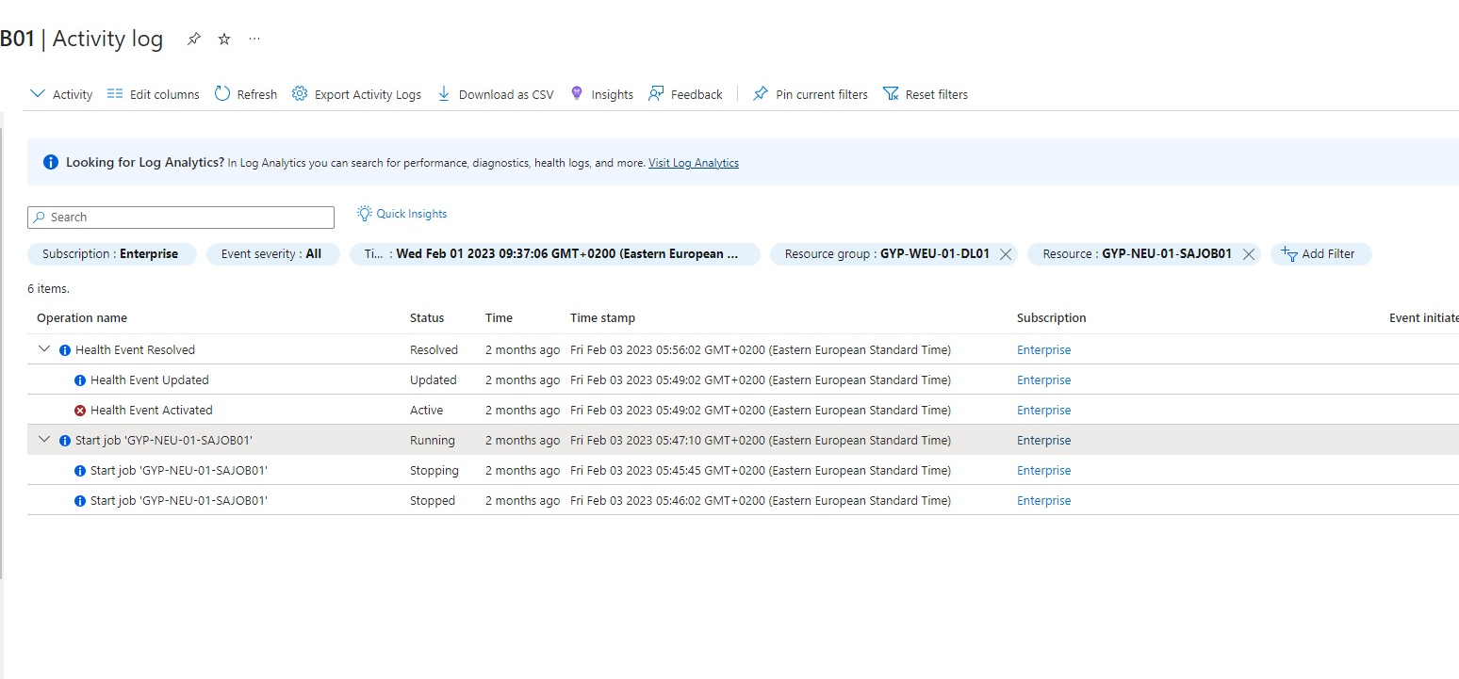Collapse the Health Event Resolved group

tap(43, 348)
